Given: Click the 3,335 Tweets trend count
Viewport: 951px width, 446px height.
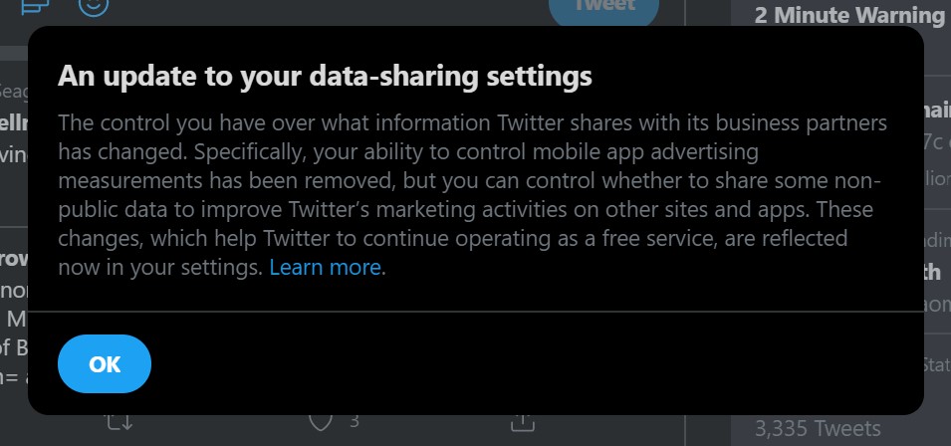Looking at the screenshot, I should (x=818, y=428).
